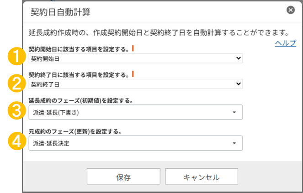Expand the 派遣-延長(下書き) phase dropdown
Viewport: 303px width, 193px height.
pyautogui.click(x=135, y=112)
